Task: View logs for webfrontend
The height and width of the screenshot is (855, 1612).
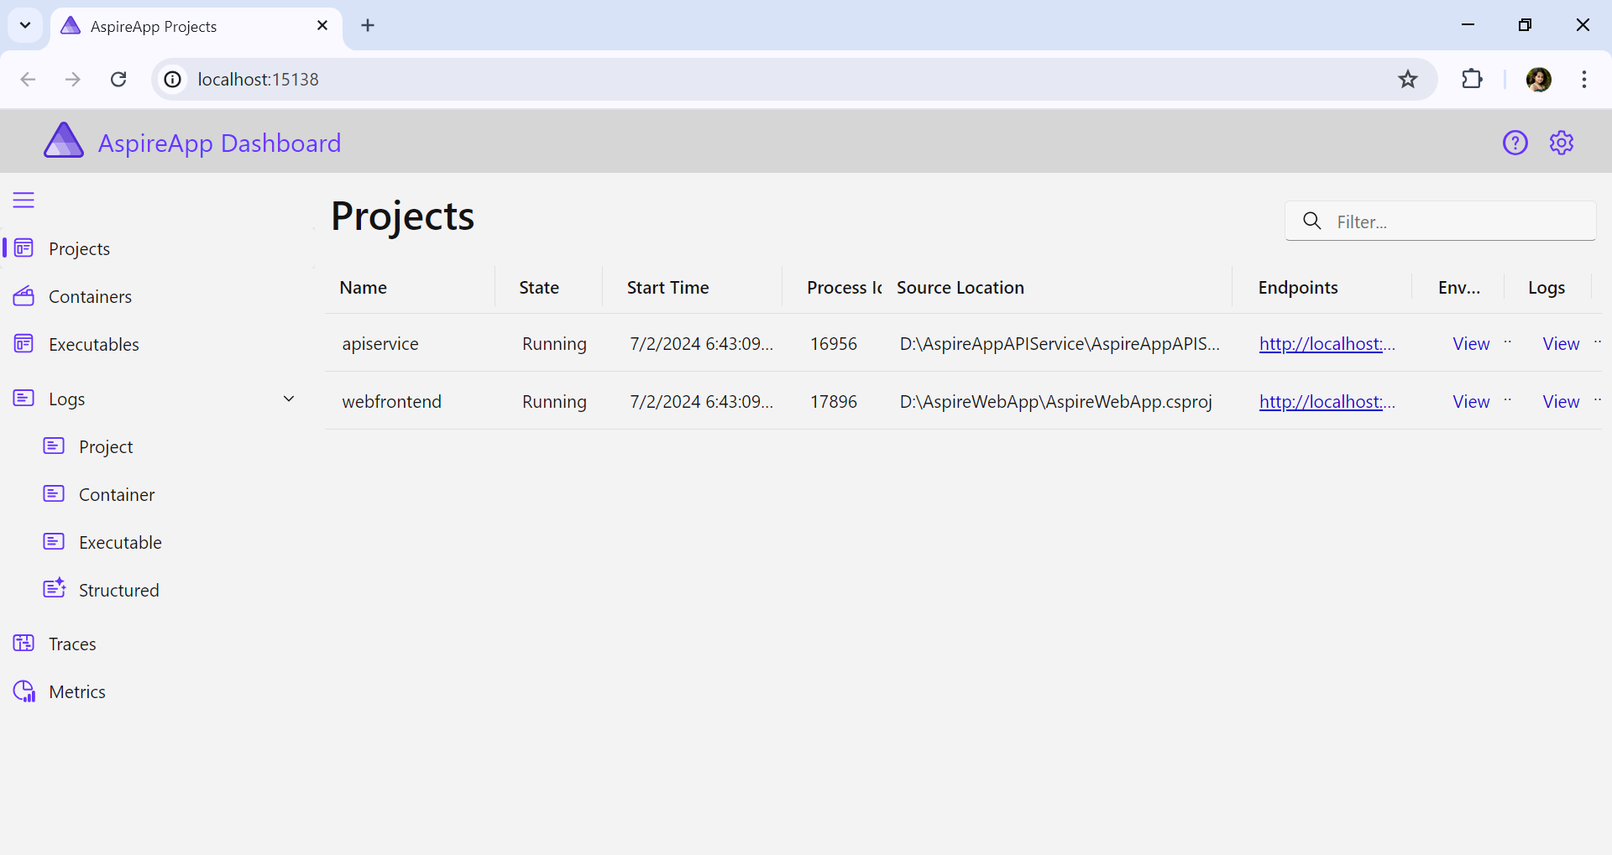Action: pyautogui.click(x=1561, y=402)
